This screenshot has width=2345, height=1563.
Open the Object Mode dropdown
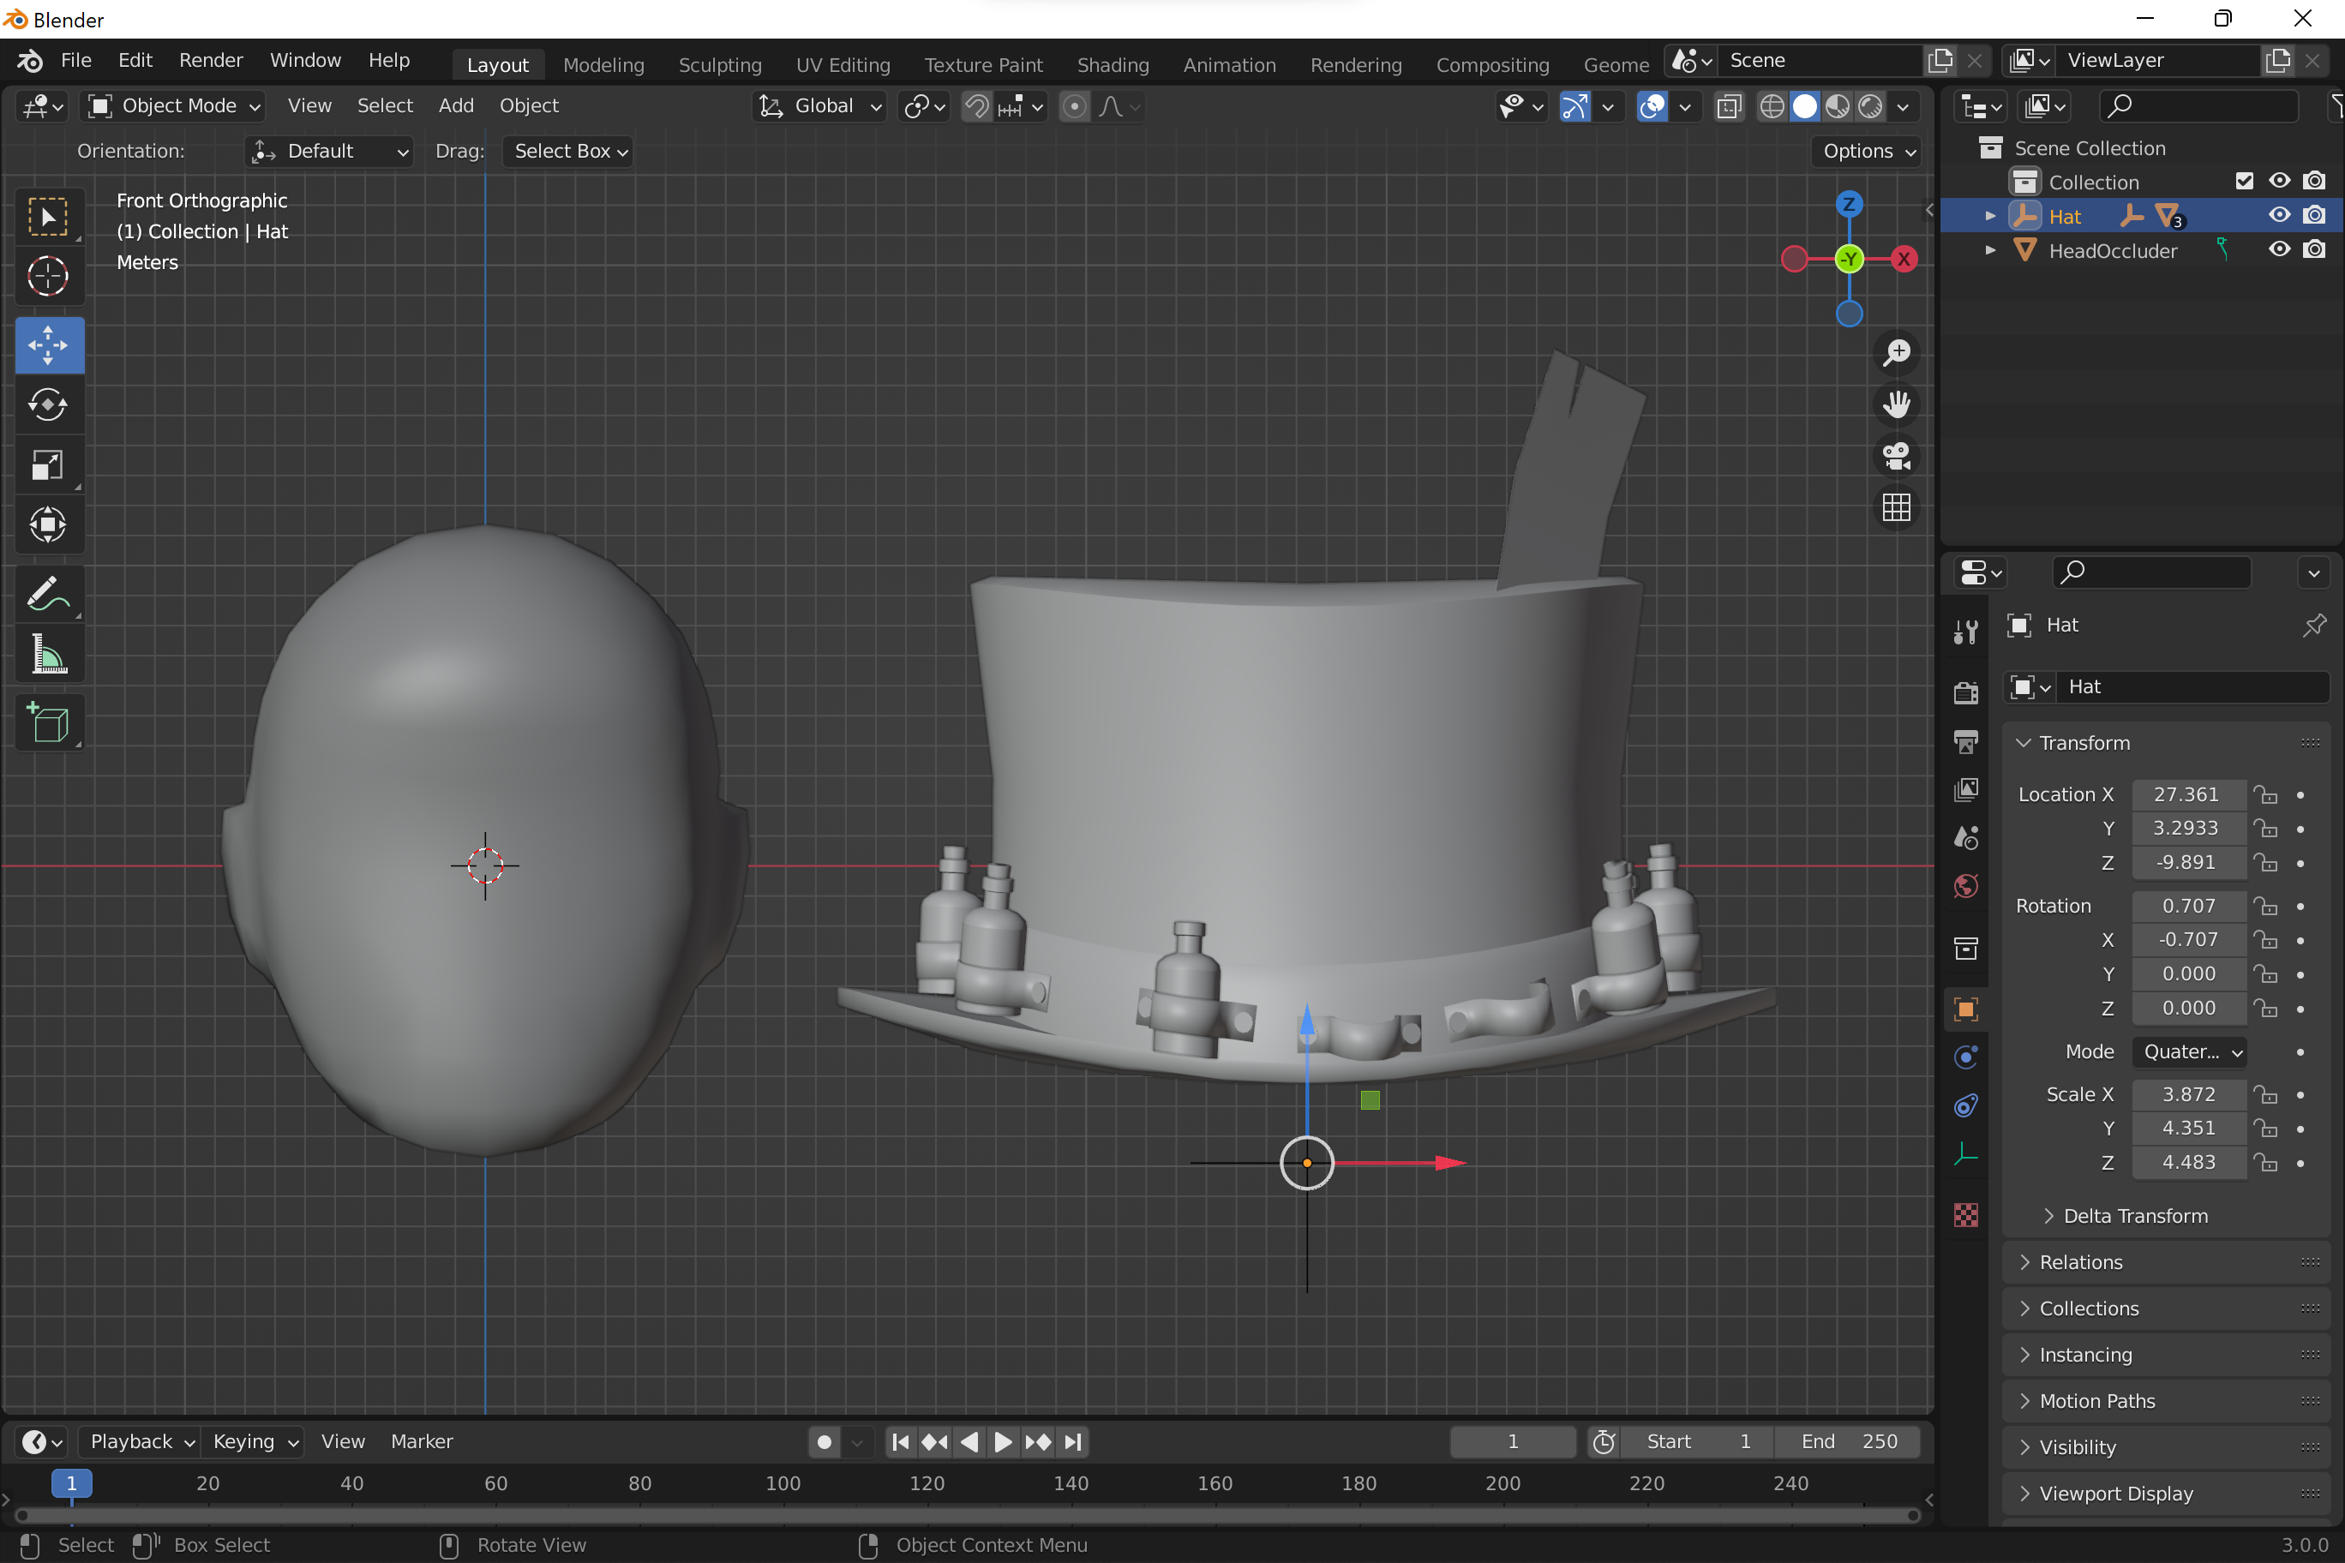pos(176,105)
